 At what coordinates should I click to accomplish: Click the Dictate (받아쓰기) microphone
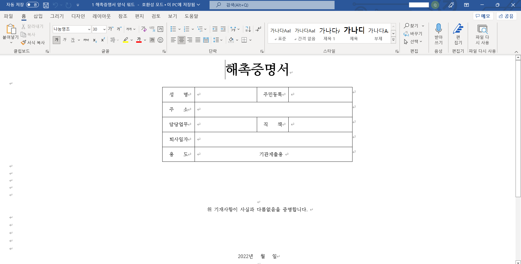click(438, 34)
